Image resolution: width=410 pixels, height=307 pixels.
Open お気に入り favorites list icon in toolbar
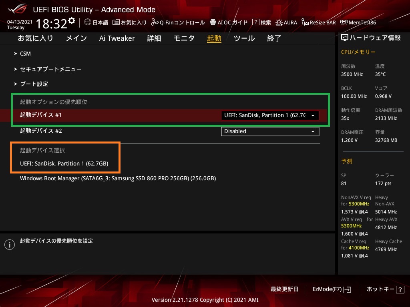pos(116,22)
